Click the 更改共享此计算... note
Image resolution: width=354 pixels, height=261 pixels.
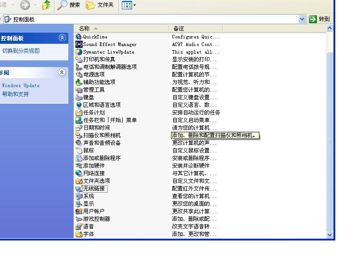[194, 211]
